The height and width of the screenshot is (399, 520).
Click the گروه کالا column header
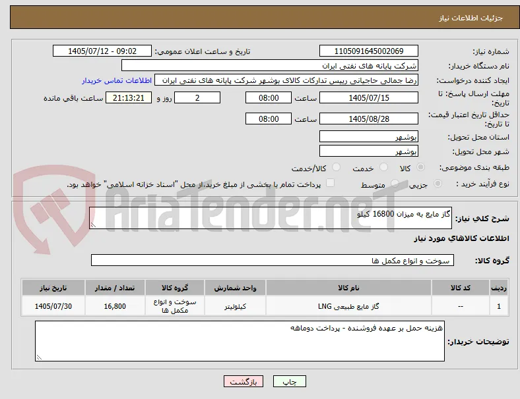tap(175, 288)
